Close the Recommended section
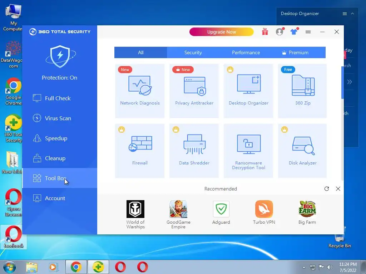The height and width of the screenshot is (274, 366). [338, 189]
